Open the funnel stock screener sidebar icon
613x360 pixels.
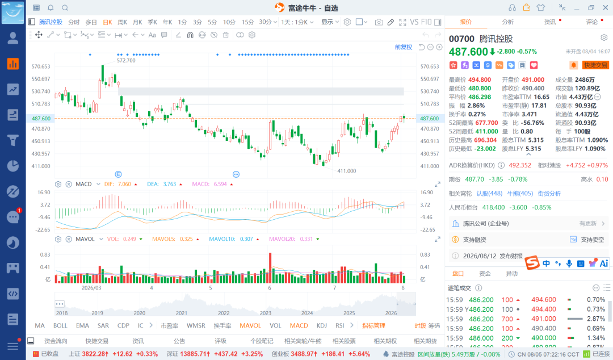pyautogui.click(x=13, y=140)
